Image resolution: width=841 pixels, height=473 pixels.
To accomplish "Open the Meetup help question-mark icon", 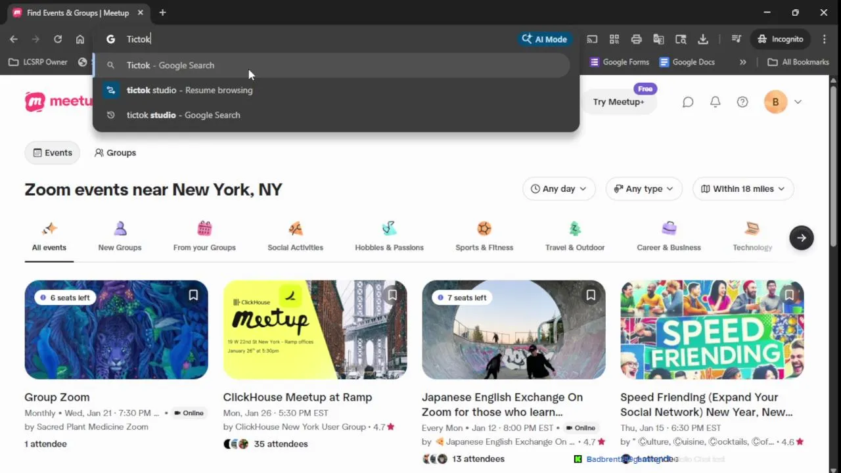I will coord(742,102).
